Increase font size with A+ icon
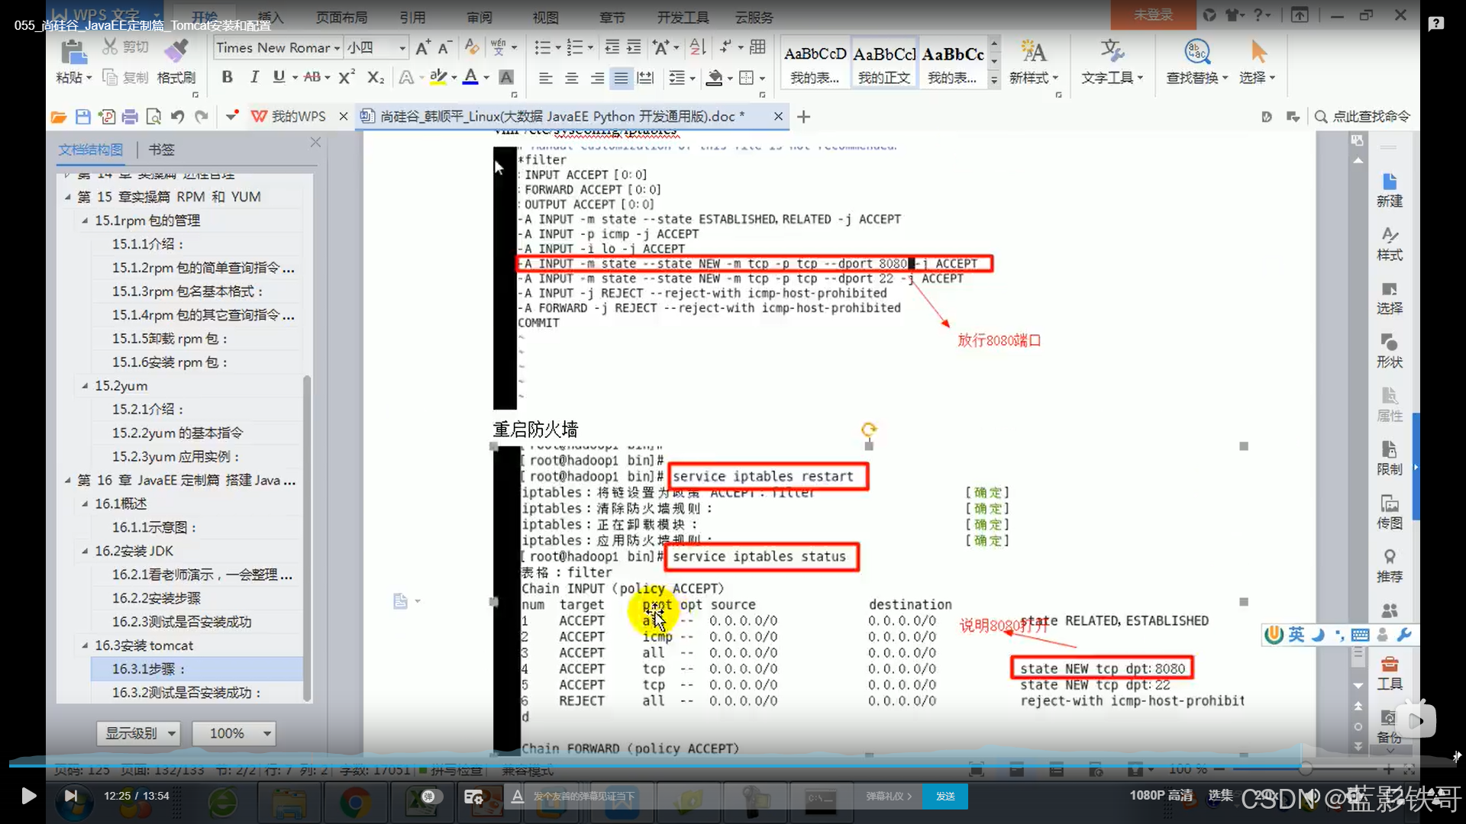 tap(423, 47)
